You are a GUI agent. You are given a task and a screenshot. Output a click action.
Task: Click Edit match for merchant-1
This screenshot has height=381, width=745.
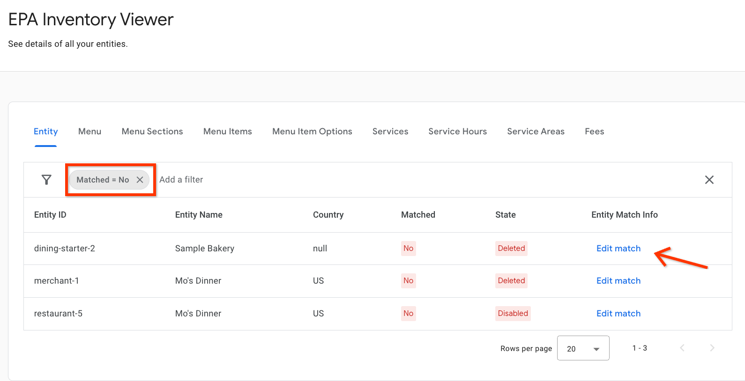point(618,281)
